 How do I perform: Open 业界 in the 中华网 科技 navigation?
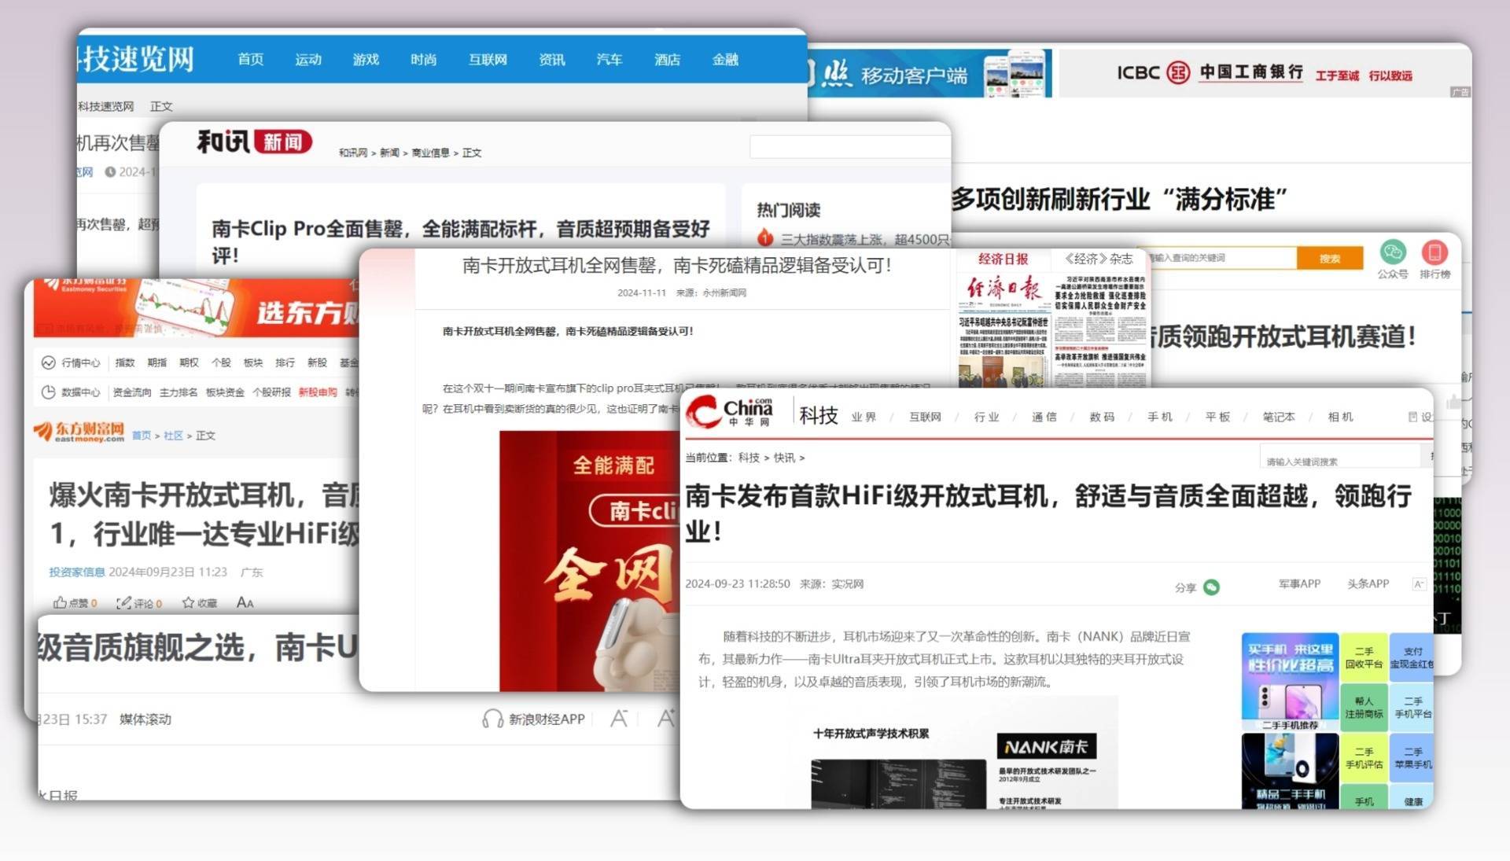coord(864,417)
